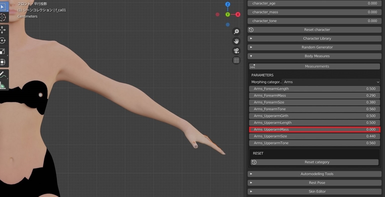
Task: Click the negative Z axis dot
Action: click(227, 24)
